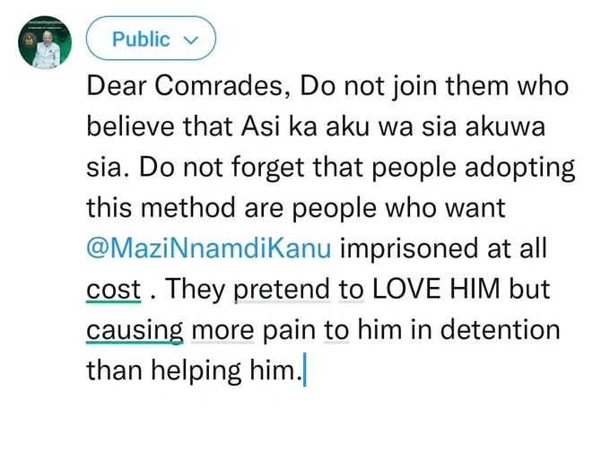Click the underlined "to" before LOVE HIM
610x462 pixels.
tap(352, 290)
